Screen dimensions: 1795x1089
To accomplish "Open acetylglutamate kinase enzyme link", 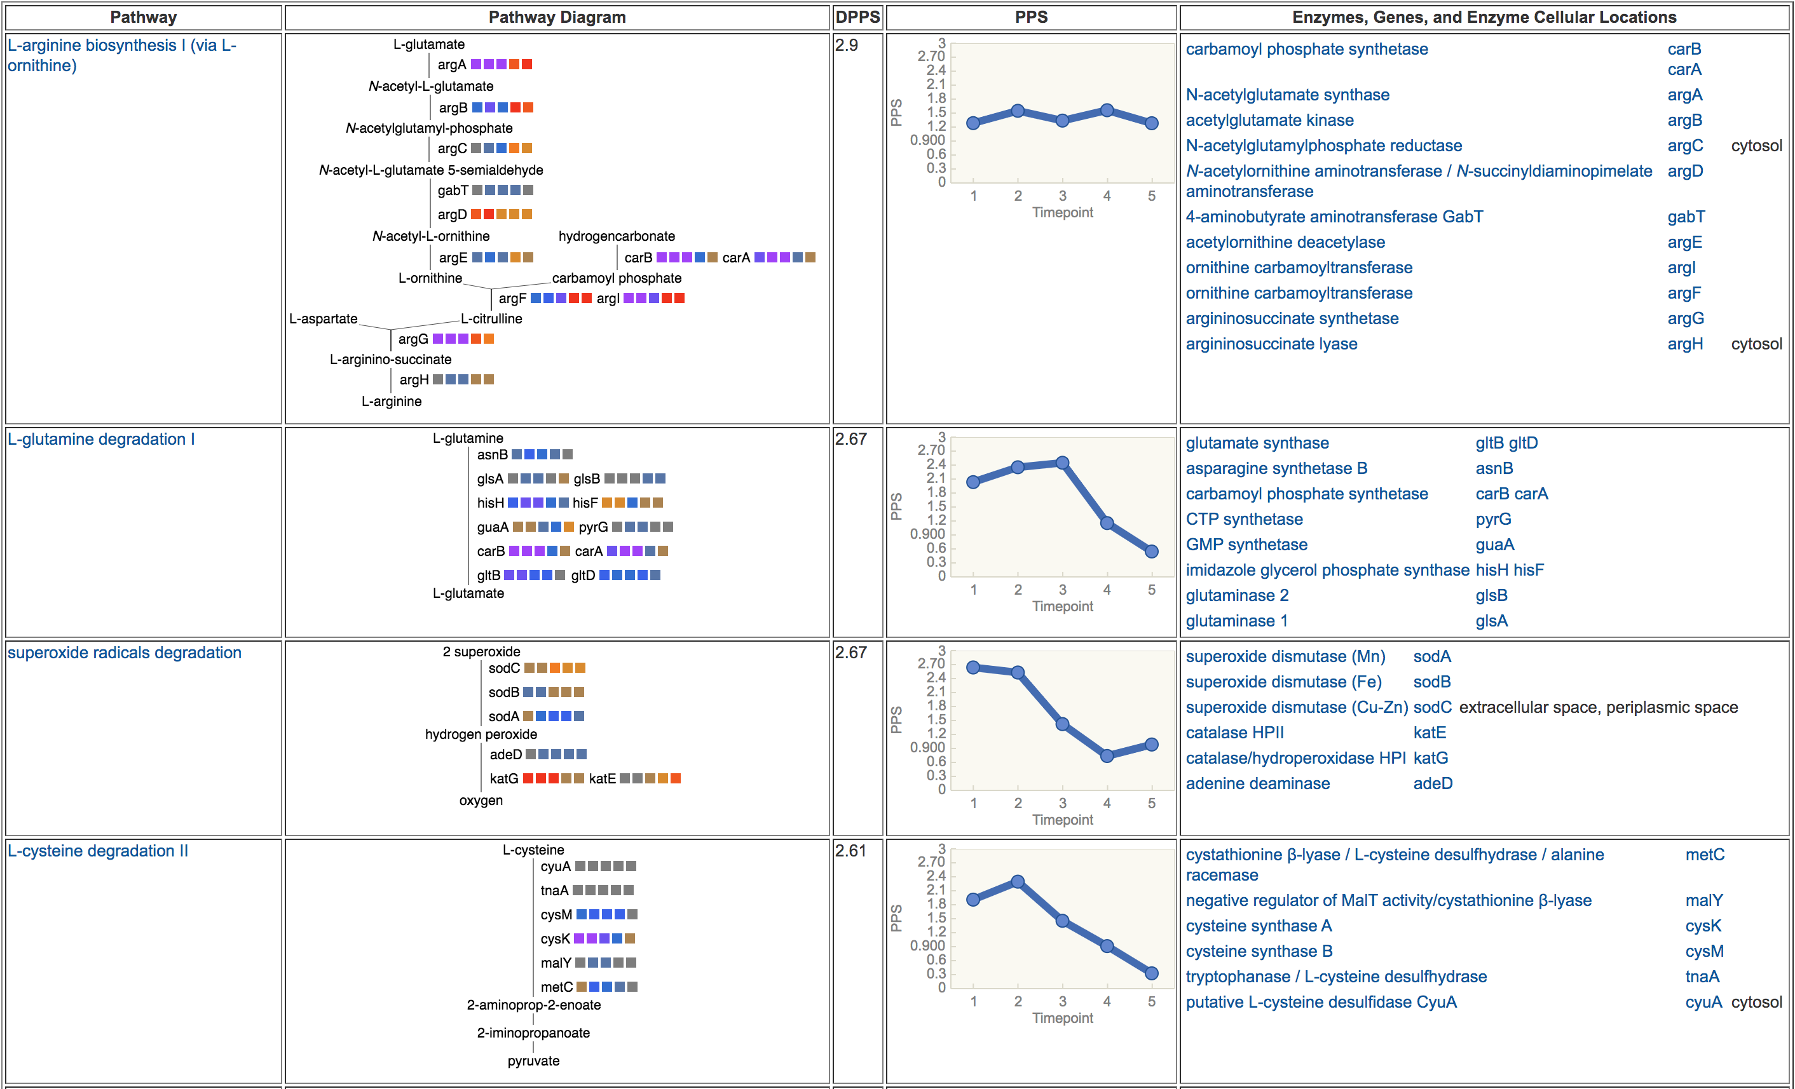I will click(x=1269, y=120).
